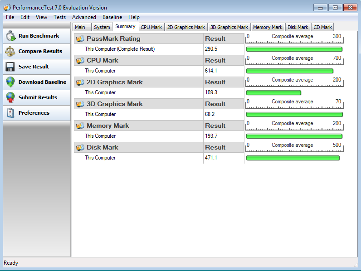Click the Save Result floppy disk icon
The width and height of the screenshot is (361, 271).
pyautogui.click(x=10, y=67)
